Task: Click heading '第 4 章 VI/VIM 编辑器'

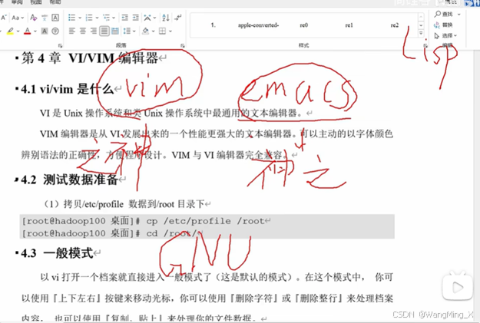Action: (90, 58)
